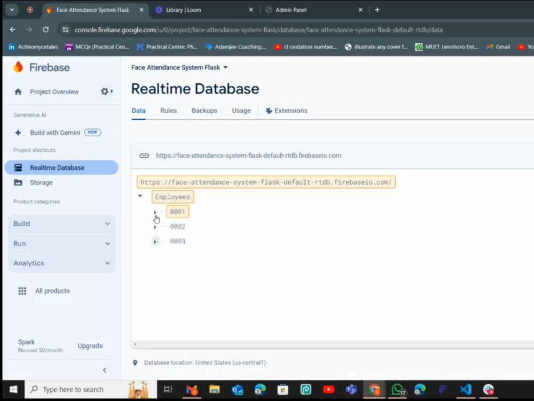534x401 pixels.
Task: Open Project Overview from the sidebar
Action: coord(53,91)
